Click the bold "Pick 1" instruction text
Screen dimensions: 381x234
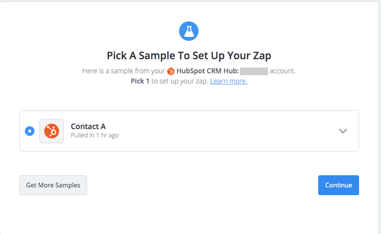point(140,81)
